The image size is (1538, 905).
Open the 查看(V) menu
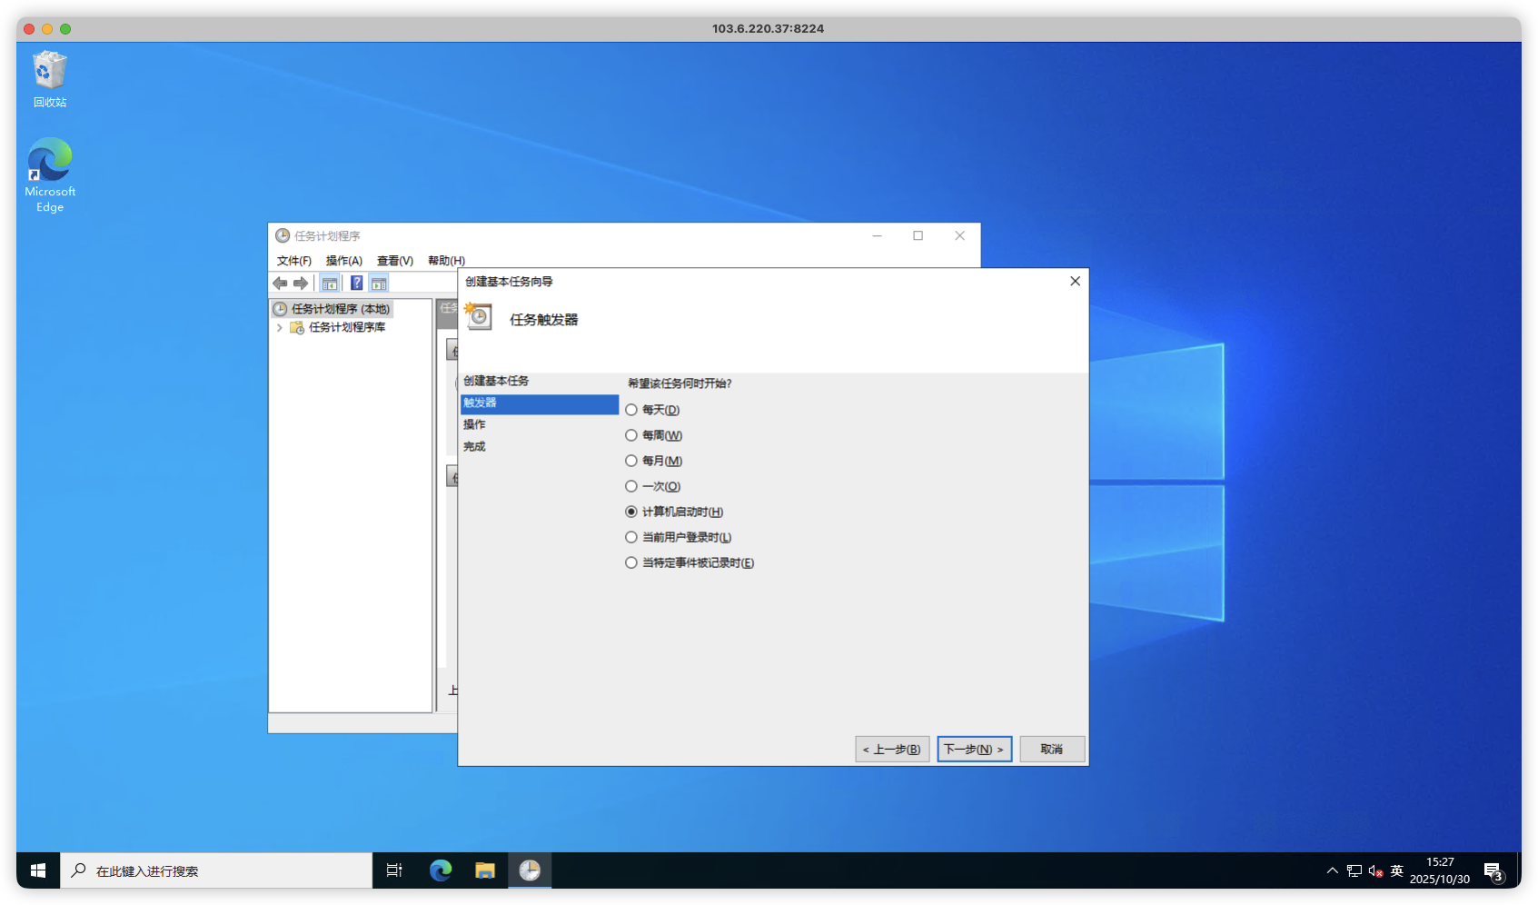[394, 261]
